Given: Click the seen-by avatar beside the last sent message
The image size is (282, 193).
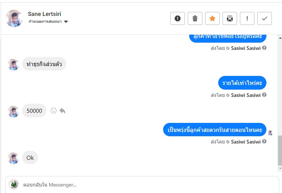Looking at the screenshot, I should click(270, 133).
